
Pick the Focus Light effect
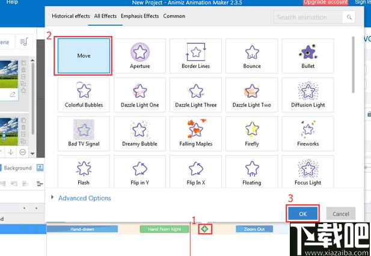308,172
